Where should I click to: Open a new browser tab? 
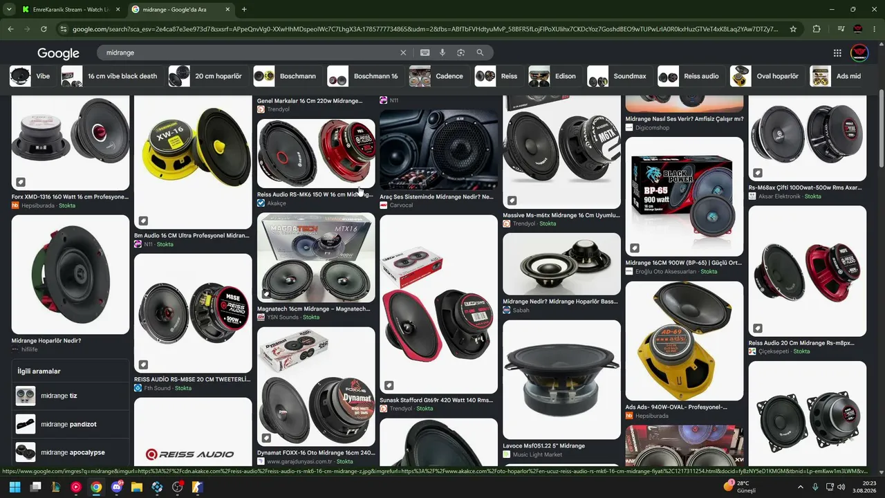[244, 10]
